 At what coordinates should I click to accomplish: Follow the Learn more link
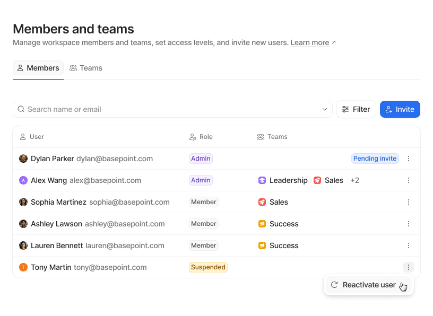[x=310, y=42]
